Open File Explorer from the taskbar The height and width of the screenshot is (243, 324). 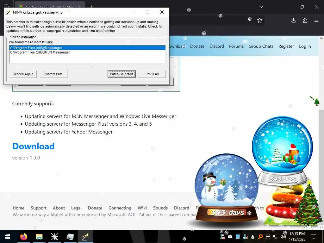pyautogui.click(x=39, y=237)
